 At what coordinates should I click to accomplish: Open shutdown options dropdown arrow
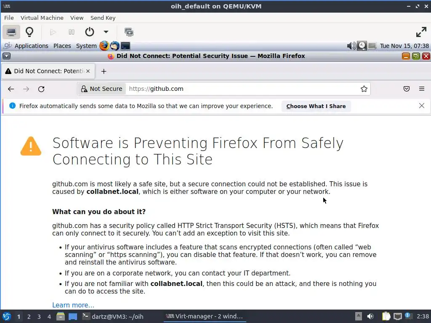[106, 32]
